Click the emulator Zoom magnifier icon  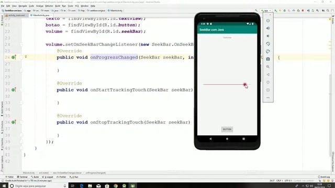tap(268, 67)
